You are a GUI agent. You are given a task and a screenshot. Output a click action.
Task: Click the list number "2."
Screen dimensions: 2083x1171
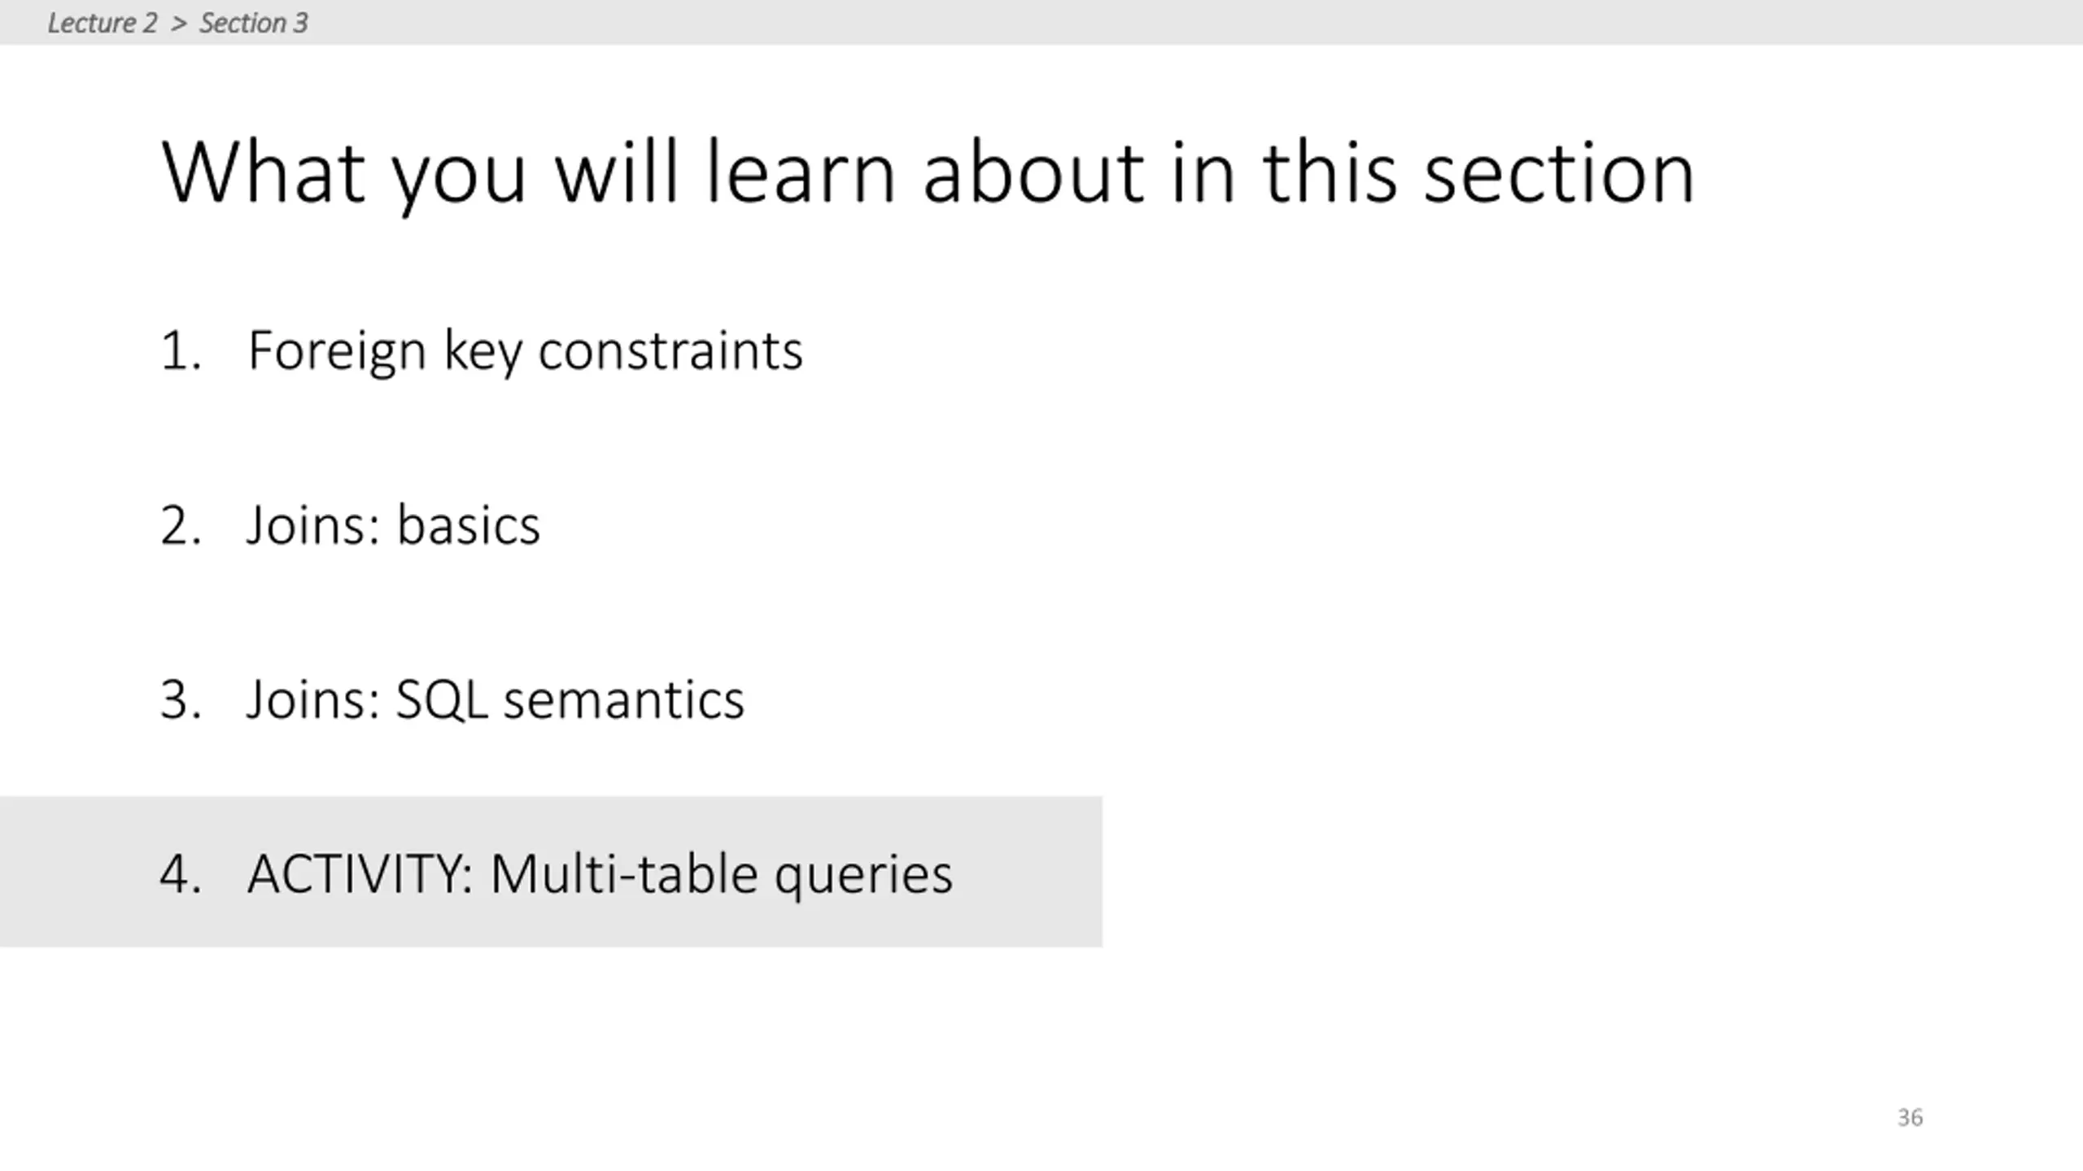(x=181, y=525)
